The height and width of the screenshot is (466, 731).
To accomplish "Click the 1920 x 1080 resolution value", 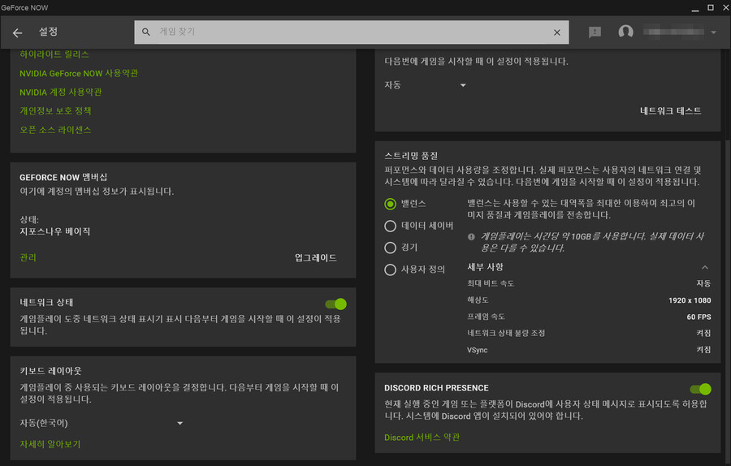I will 690,300.
